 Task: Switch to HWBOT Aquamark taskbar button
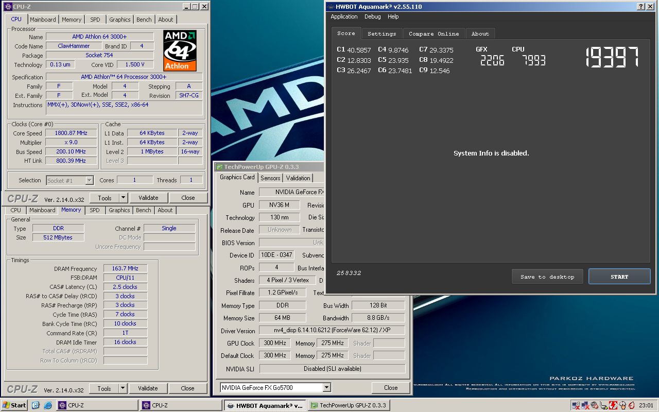(265, 405)
